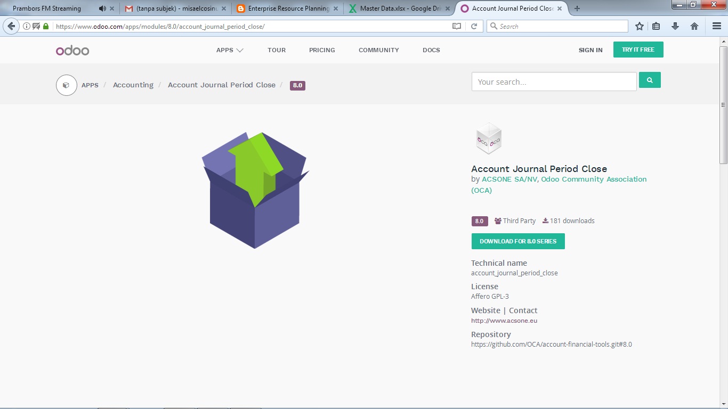Image resolution: width=728 pixels, height=409 pixels.
Task: Open a new tab with plus button
Action: 577,9
